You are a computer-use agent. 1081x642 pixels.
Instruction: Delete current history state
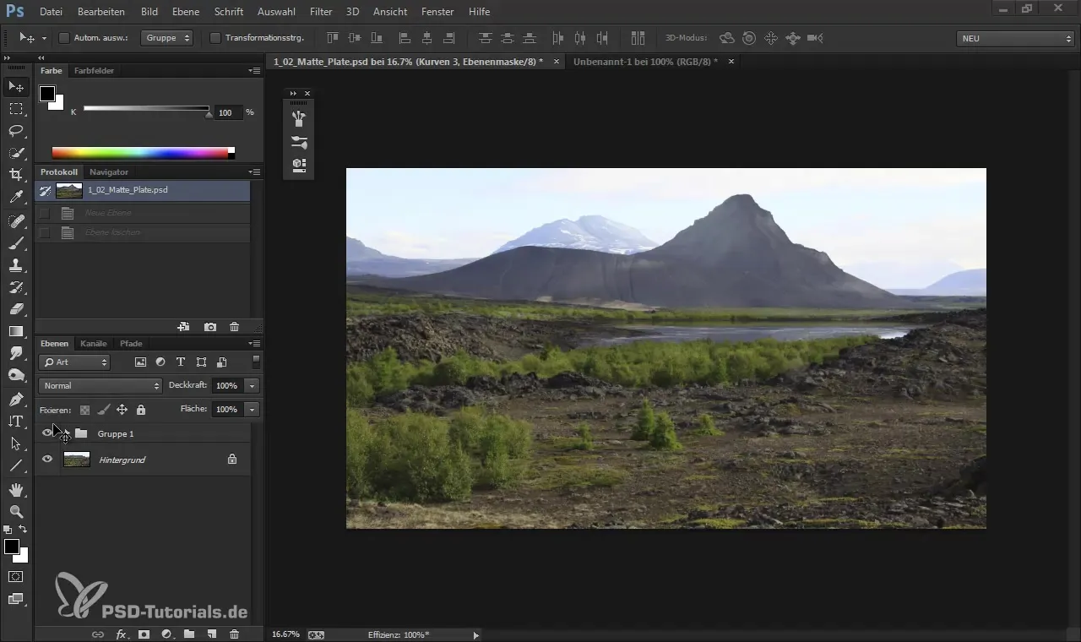[x=235, y=327]
